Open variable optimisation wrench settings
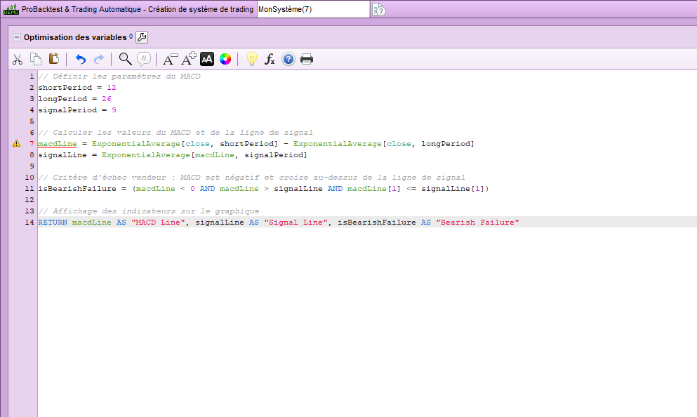 coord(142,37)
